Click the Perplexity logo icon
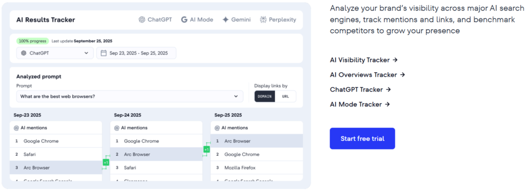The width and height of the screenshot is (525, 196). tap(263, 19)
